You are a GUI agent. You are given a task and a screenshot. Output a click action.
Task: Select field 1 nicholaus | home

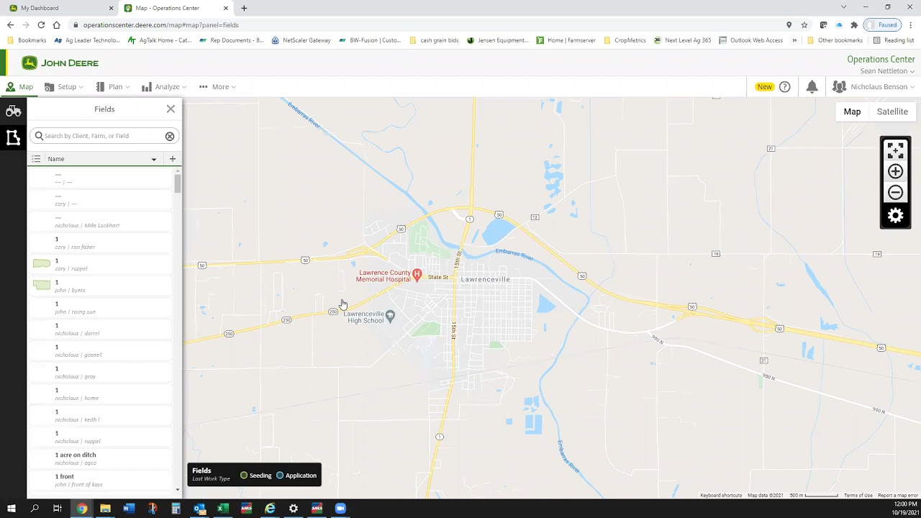tap(100, 394)
